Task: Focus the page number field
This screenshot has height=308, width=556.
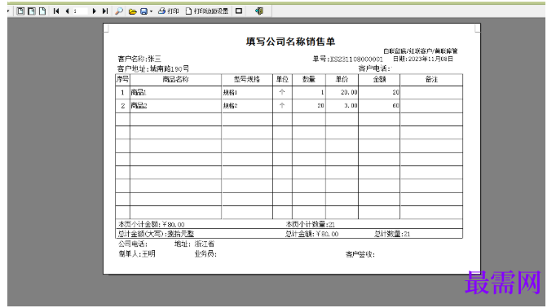Action: click(80, 11)
